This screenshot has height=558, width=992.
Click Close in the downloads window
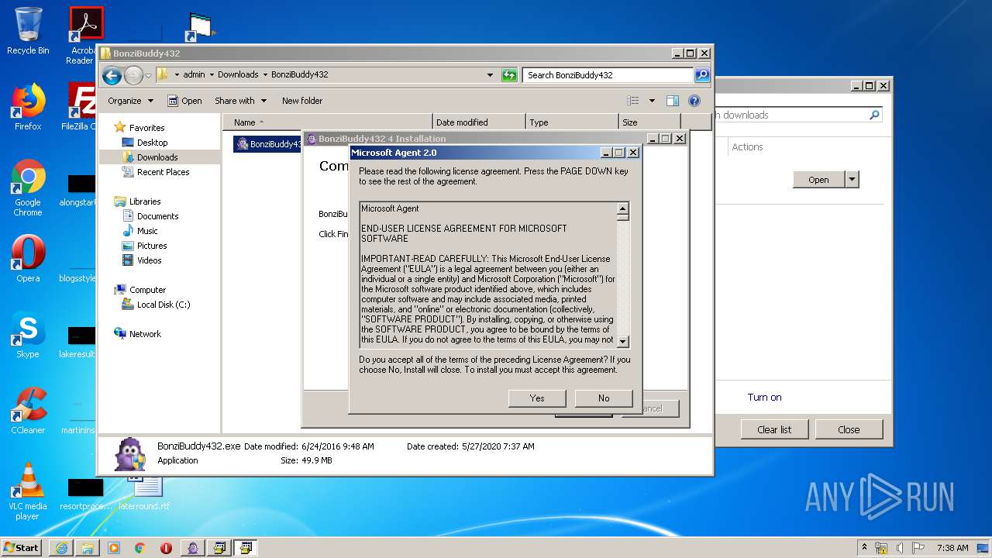click(x=849, y=429)
